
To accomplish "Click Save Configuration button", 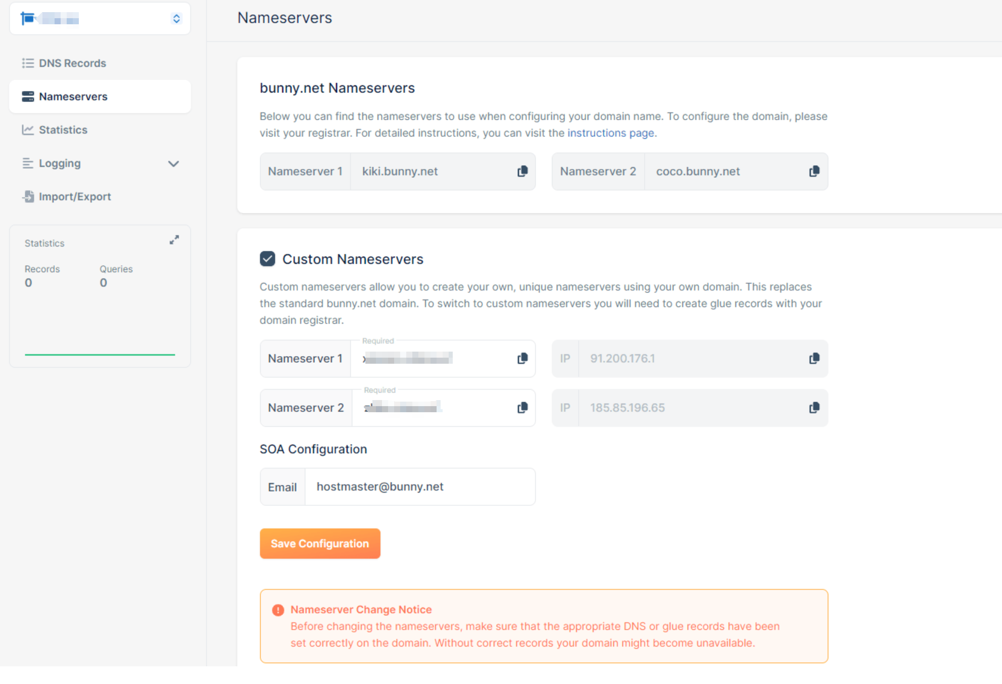I will pos(320,544).
